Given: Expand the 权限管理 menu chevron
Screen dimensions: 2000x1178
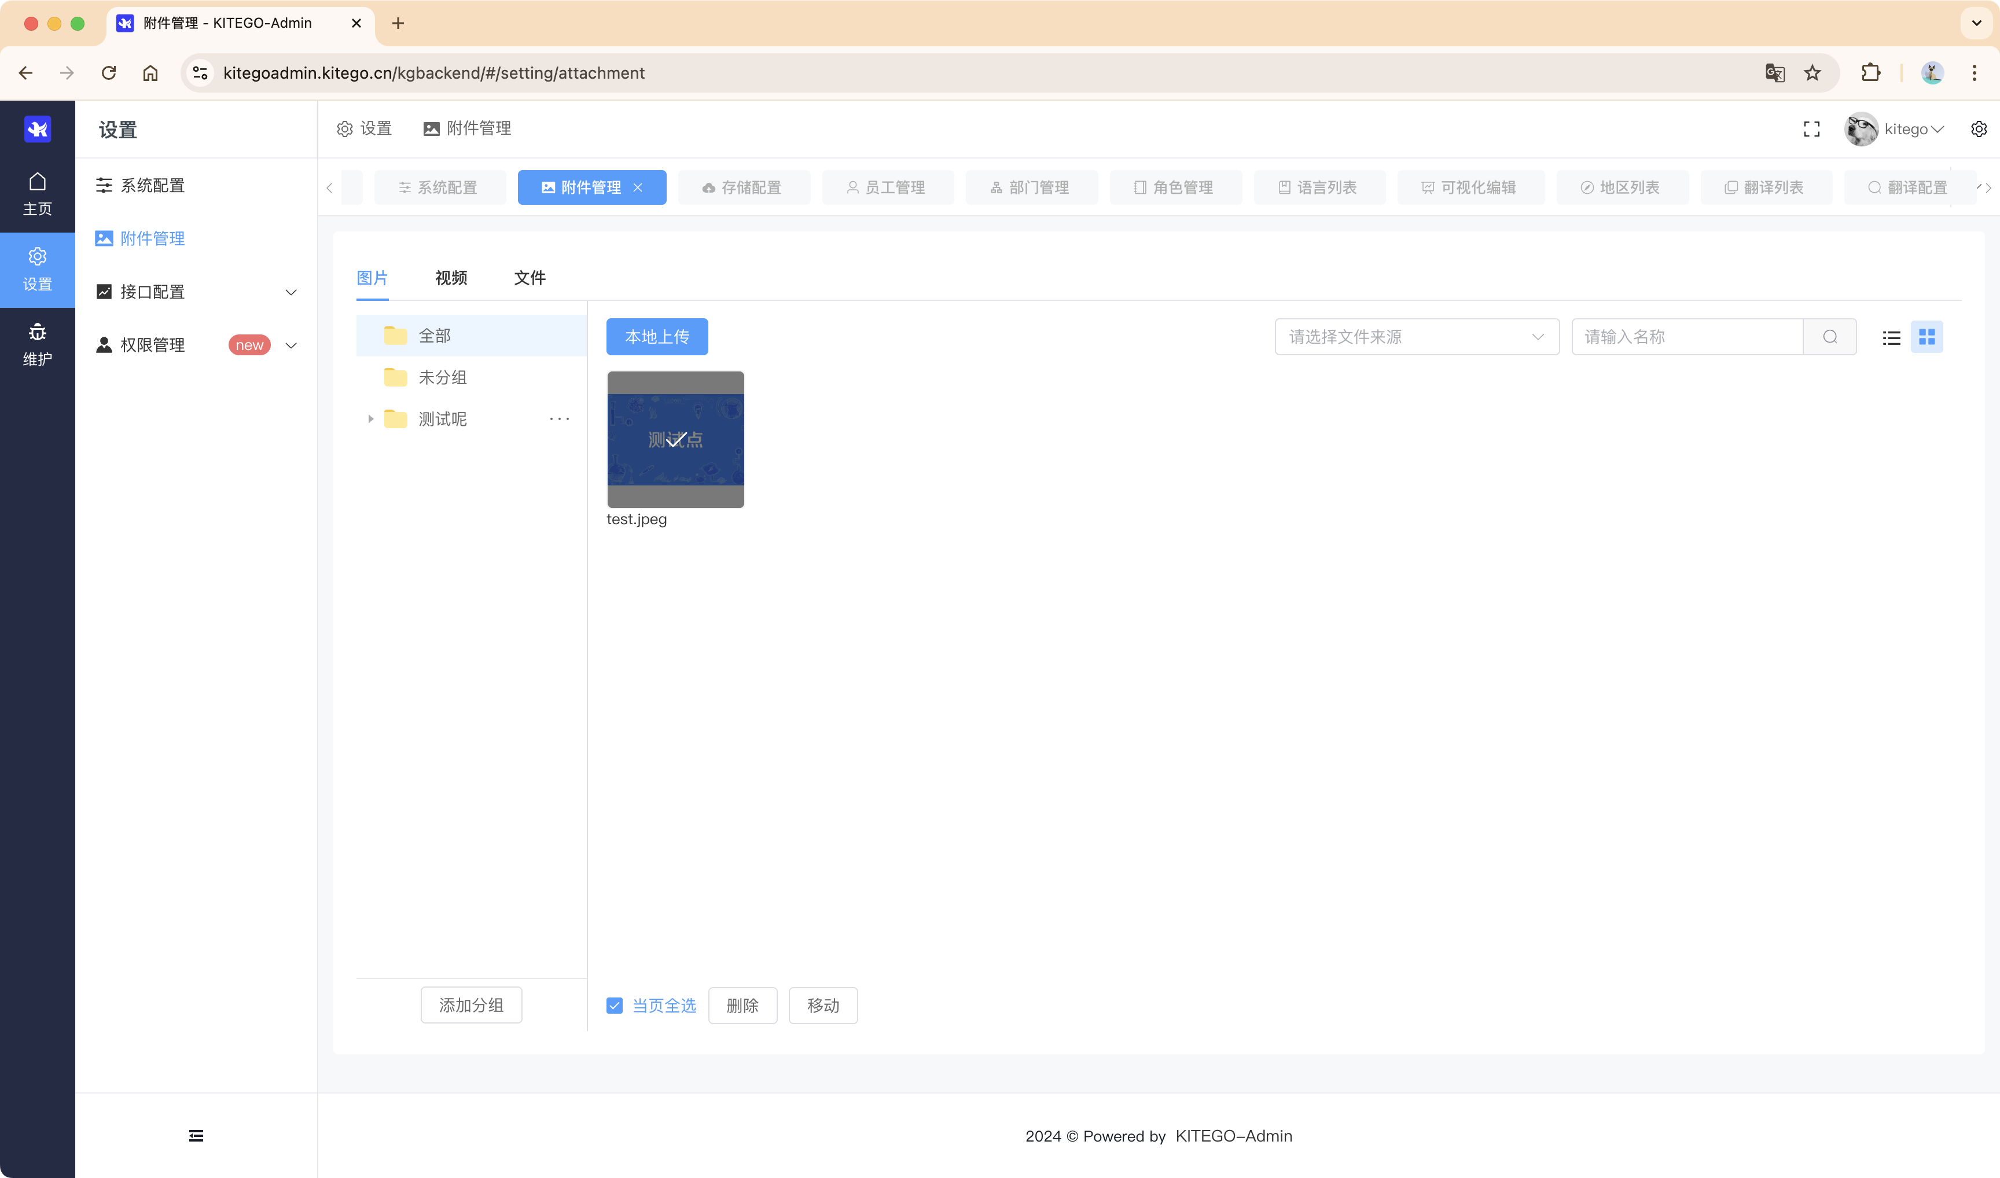Looking at the screenshot, I should tap(291, 345).
